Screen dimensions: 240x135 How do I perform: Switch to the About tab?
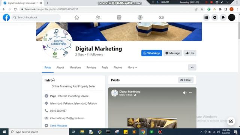(60, 67)
